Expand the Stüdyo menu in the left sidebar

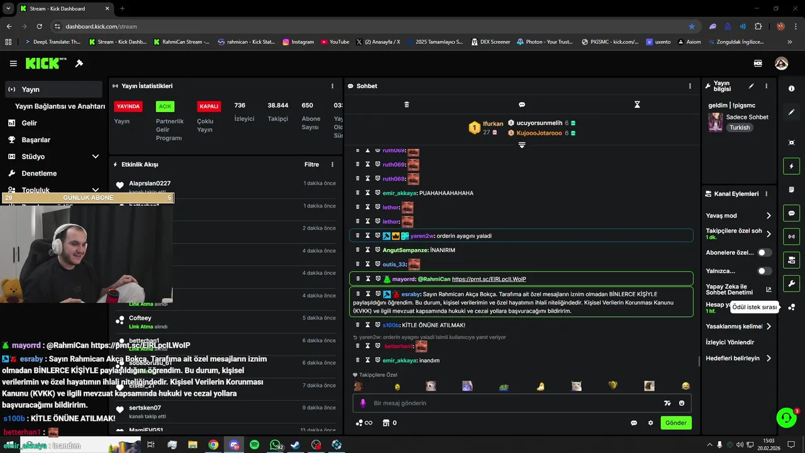click(x=96, y=156)
